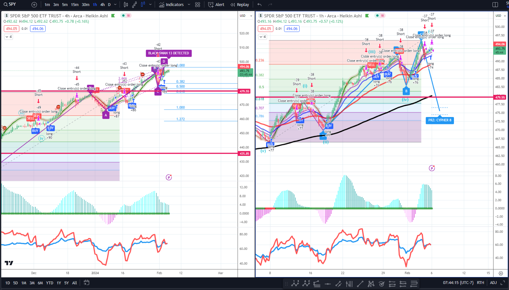Click the redo arrow

(x=270, y=5)
